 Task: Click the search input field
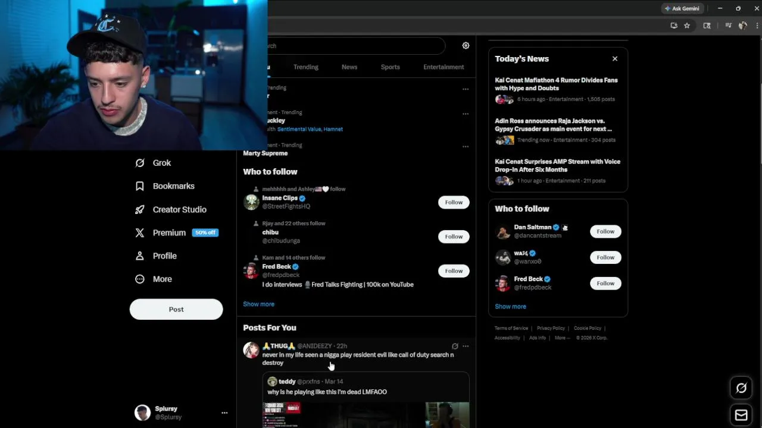tap(356, 46)
